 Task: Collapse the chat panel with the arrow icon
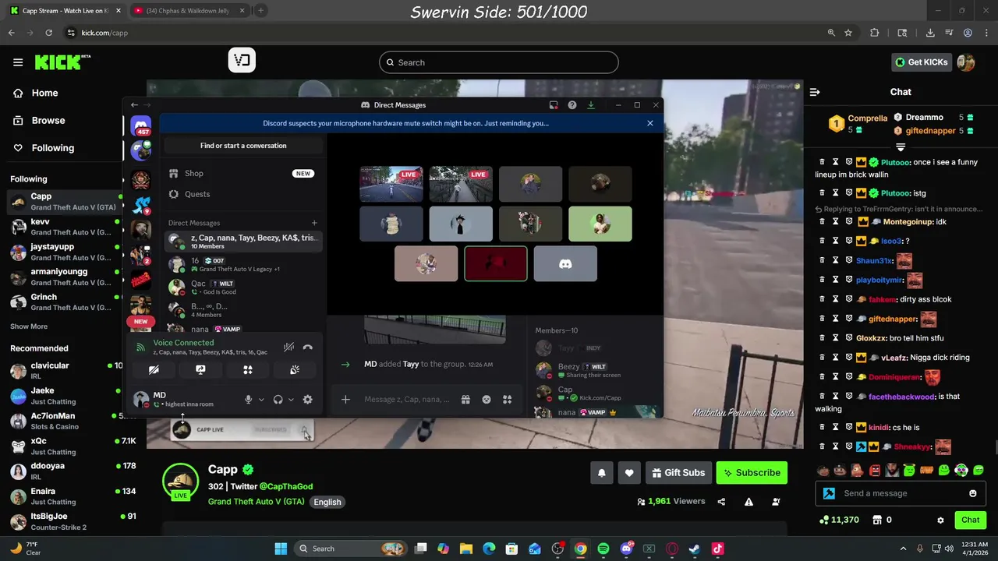[x=815, y=92]
